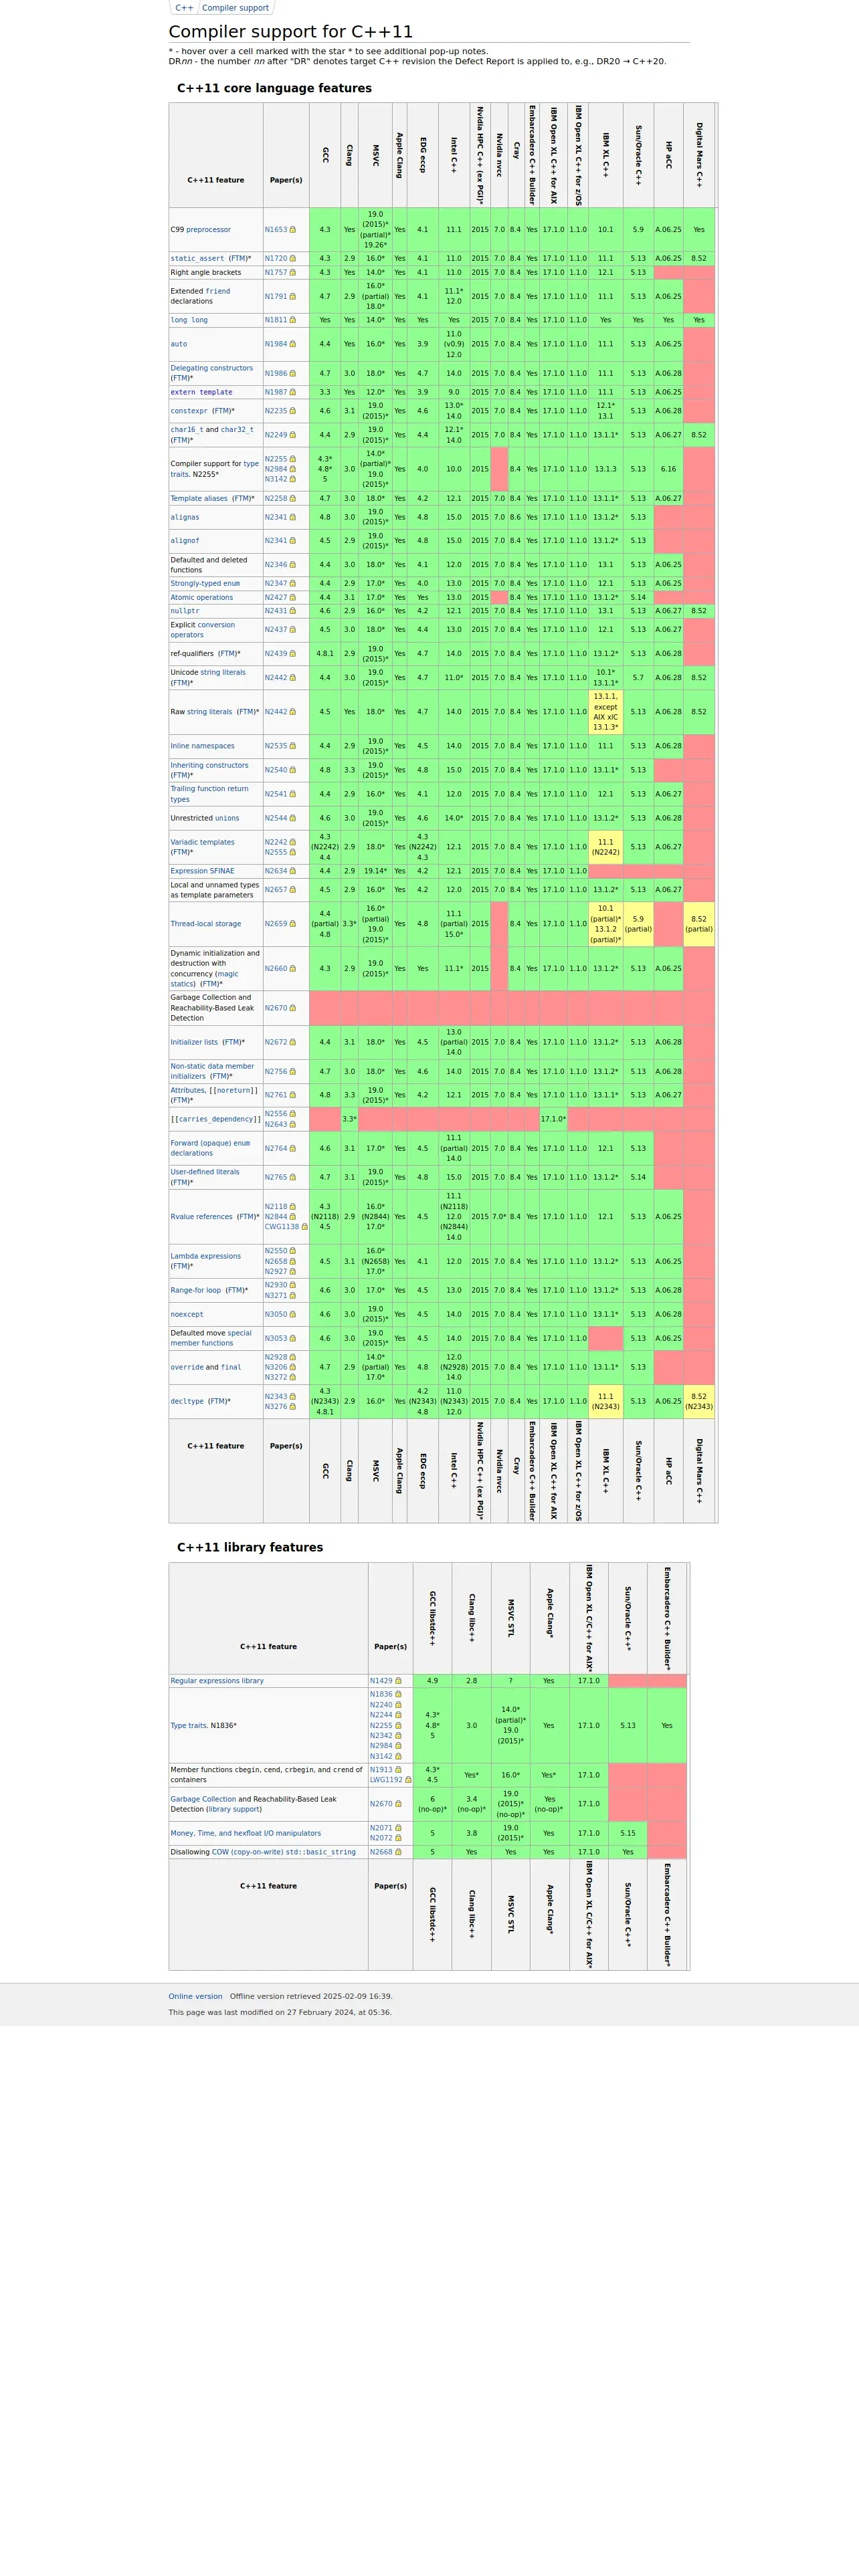Image resolution: width=859 pixels, height=2576 pixels.
Task: Open the Expression SFINAE link
Action: tap(202, 871)
